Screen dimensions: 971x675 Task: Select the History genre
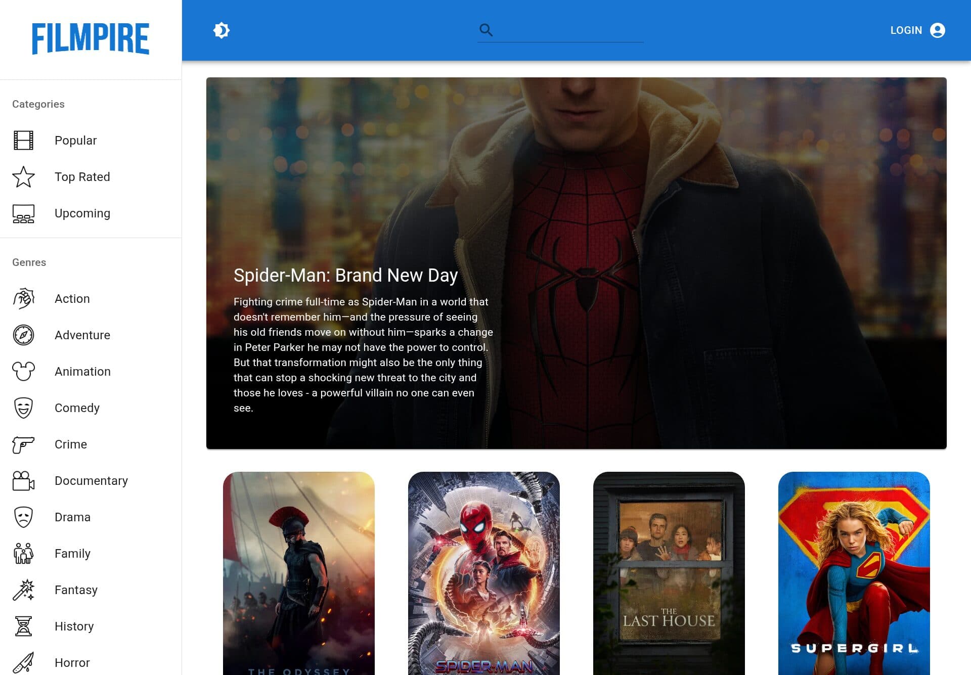click(x=91, y=626)
